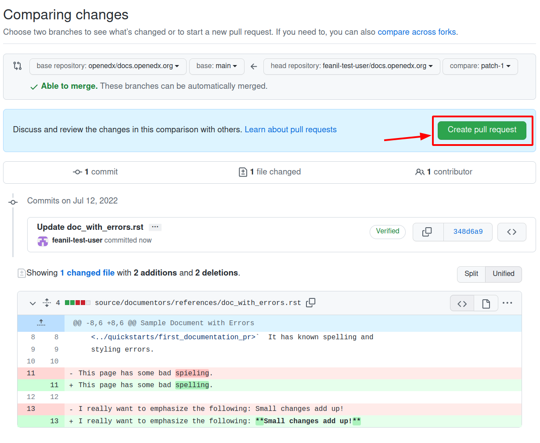Display the rich diff of the file
Image resolution: width=540 pixels, height=443 pixels.
coord(486,303)
